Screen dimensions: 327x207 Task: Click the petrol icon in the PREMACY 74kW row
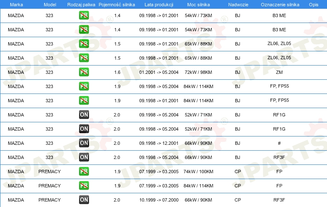[x=84, y=171]
